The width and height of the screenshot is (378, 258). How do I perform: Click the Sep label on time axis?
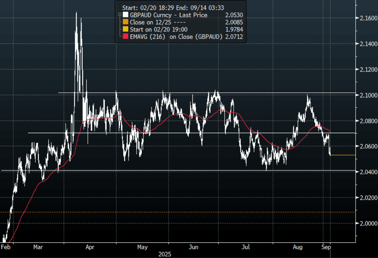326,247
